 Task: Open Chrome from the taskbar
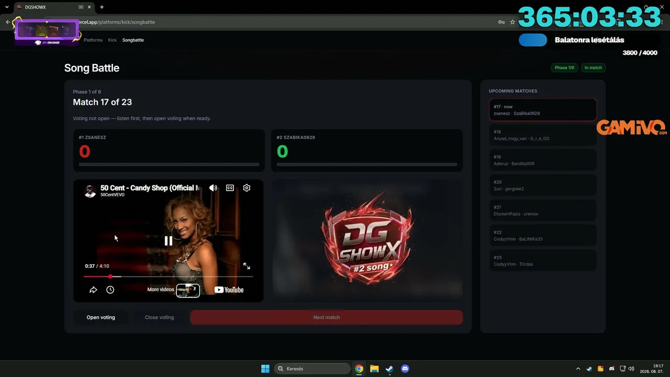[359, 369]
